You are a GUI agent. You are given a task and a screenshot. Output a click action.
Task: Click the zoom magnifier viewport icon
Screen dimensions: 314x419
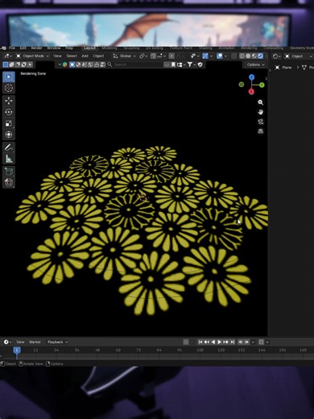tap(260, 102)
